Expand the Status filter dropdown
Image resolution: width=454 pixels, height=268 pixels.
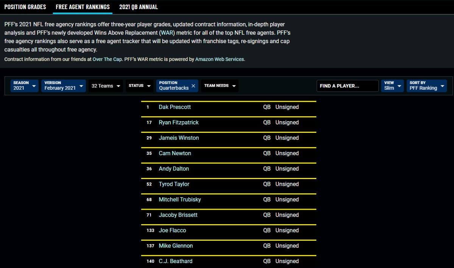pyautogui.click(x=139, y=86)
